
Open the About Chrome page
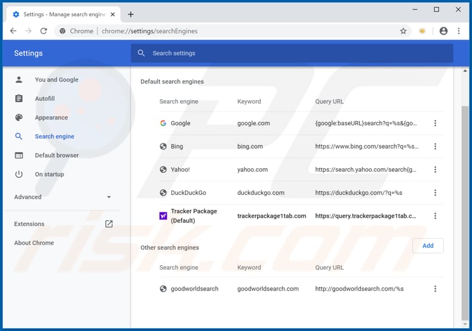[34, 243]
